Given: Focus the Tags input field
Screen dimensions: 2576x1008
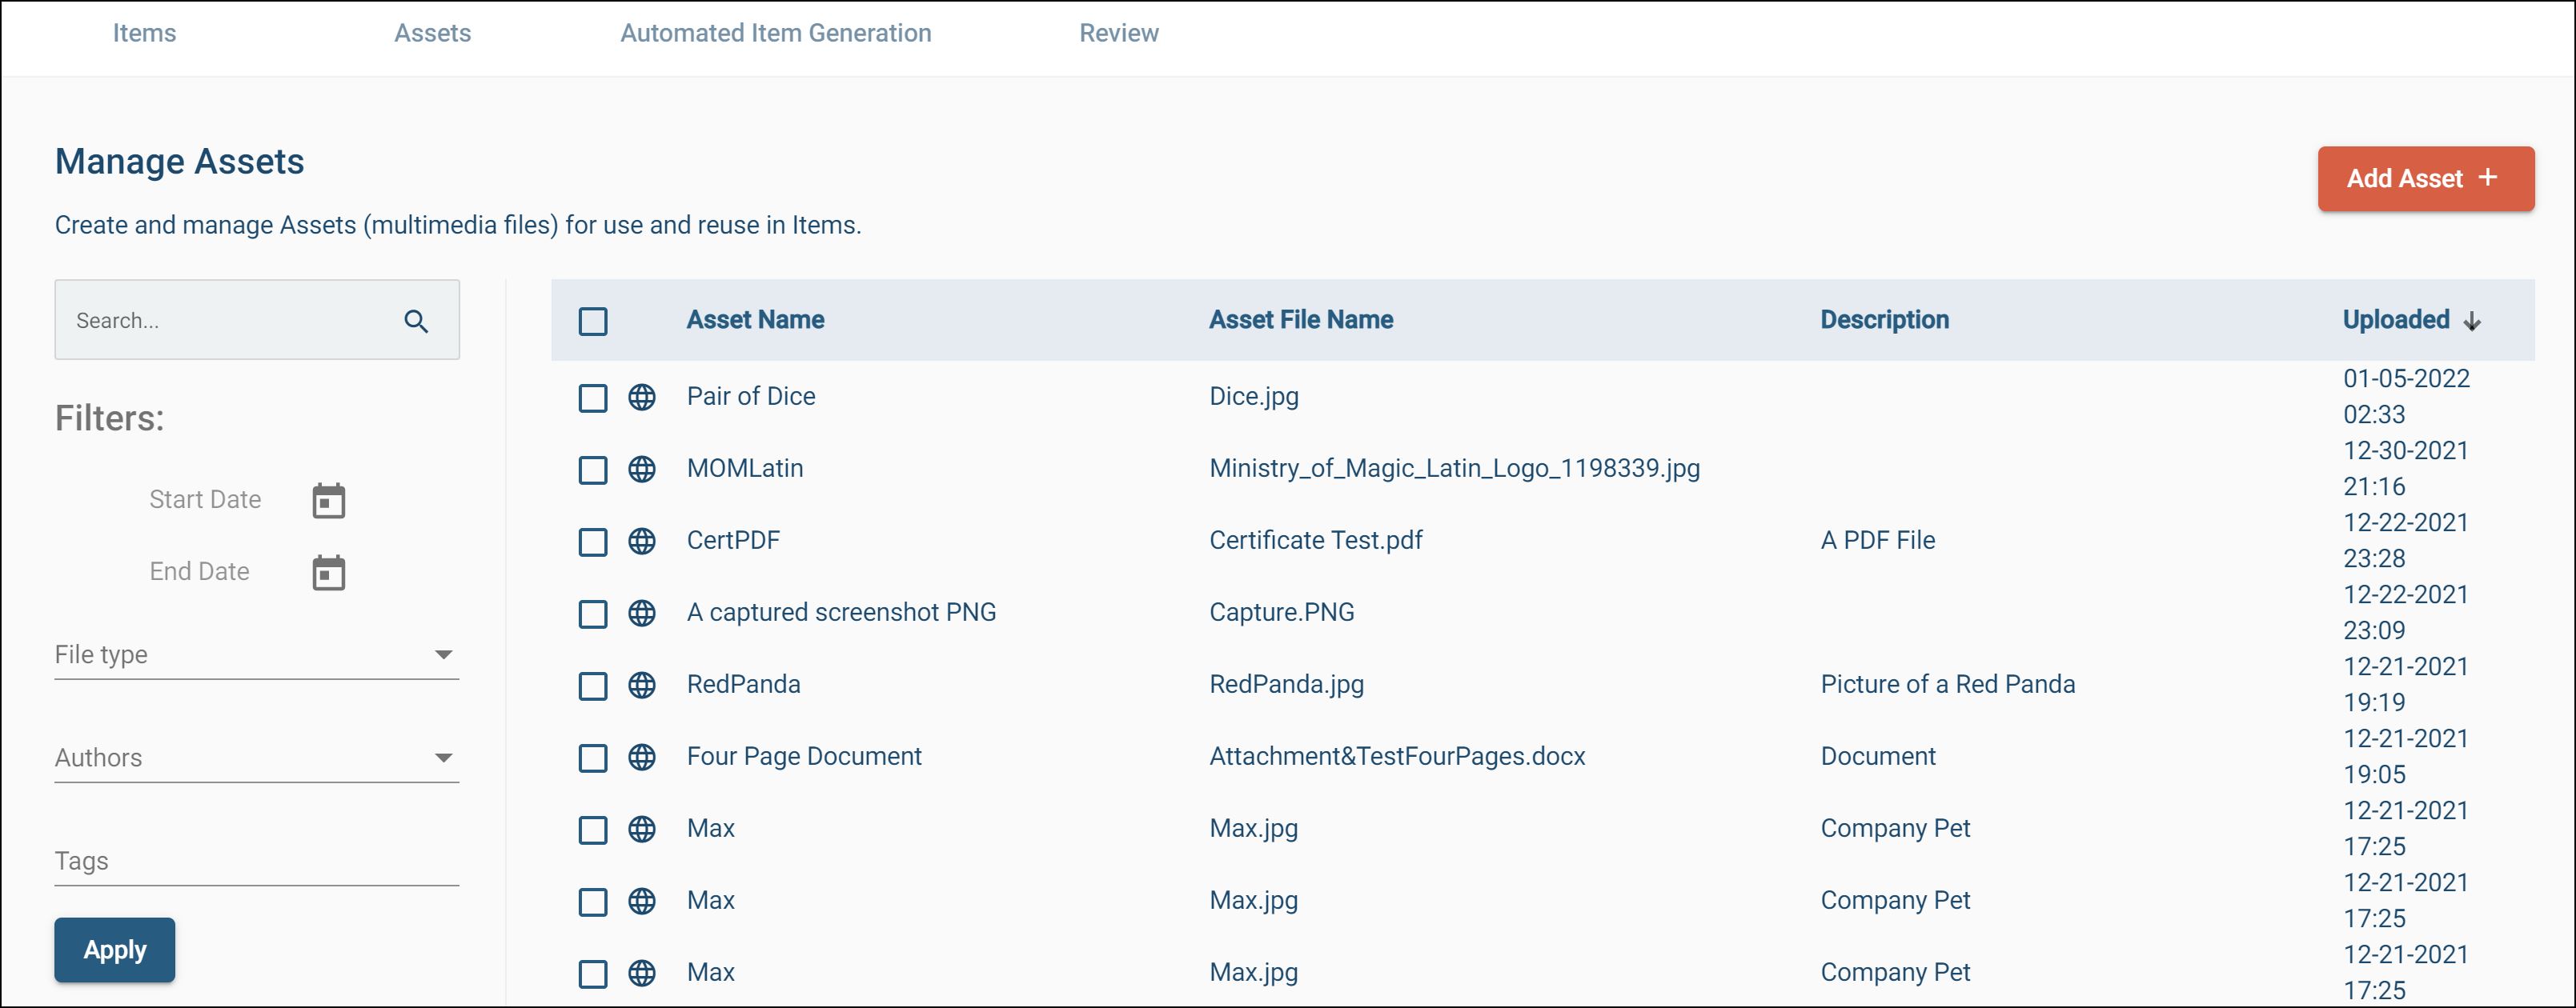Looking at the screenshot, I should pos(256,861).
